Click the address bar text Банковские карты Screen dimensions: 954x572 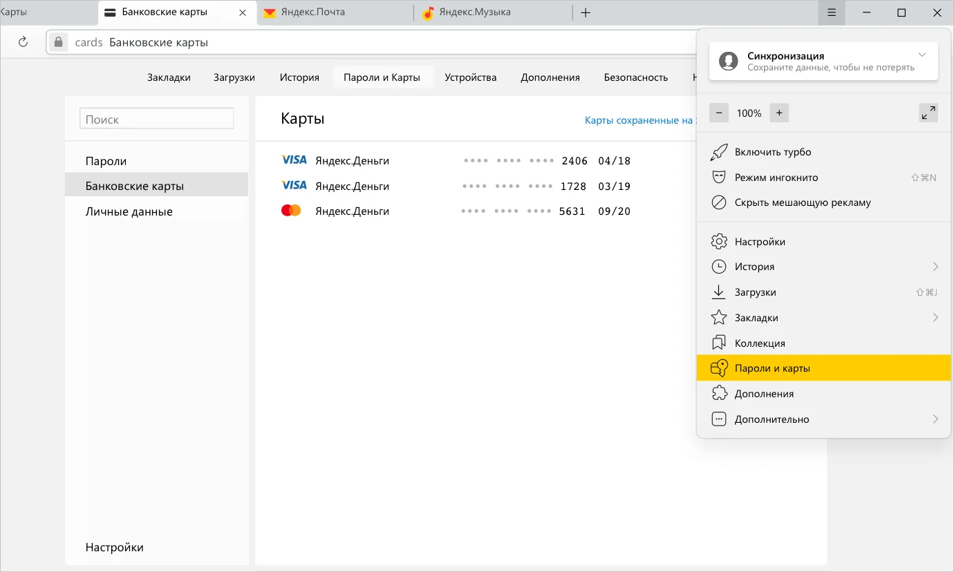point(158,42)
